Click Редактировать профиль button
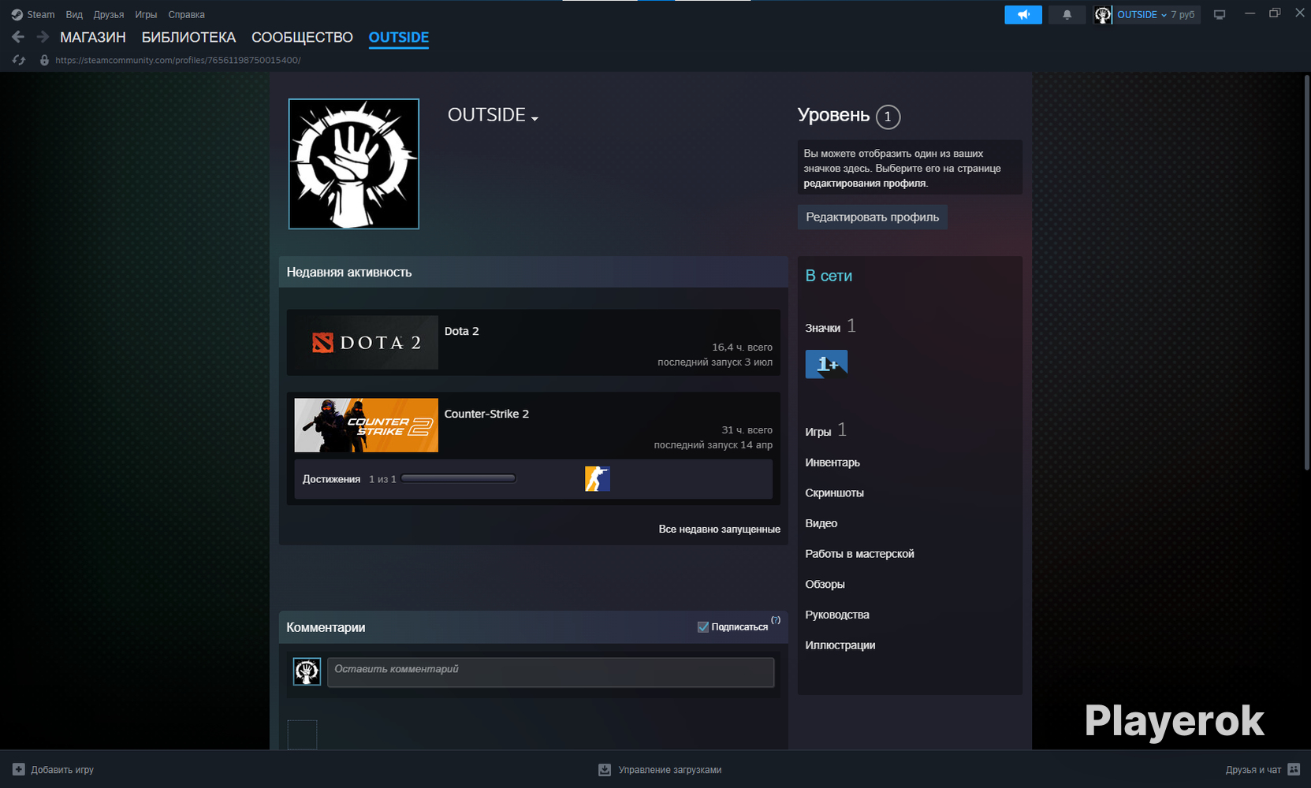1311x788 pixels. tap(873, 217)
